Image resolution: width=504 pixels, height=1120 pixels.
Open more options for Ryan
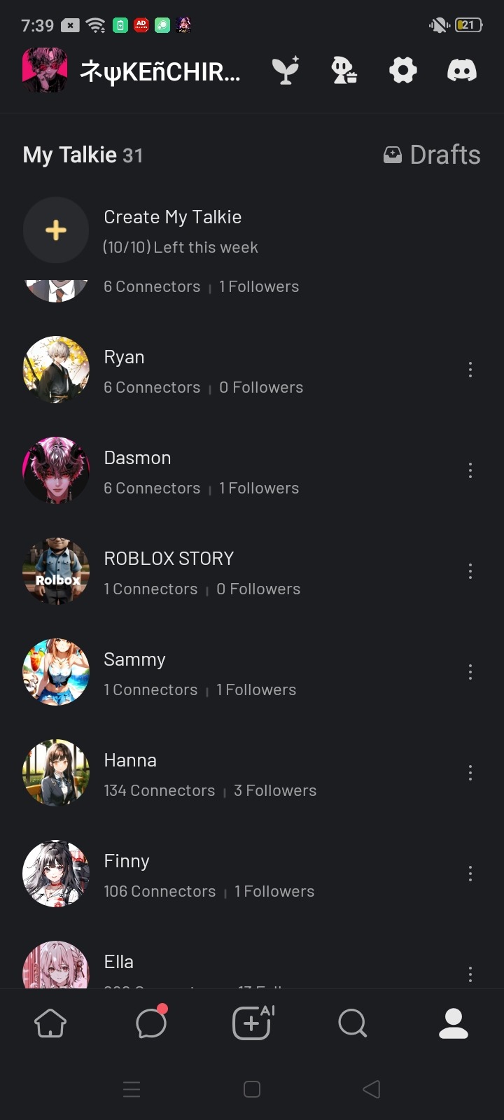pos(470,370)
